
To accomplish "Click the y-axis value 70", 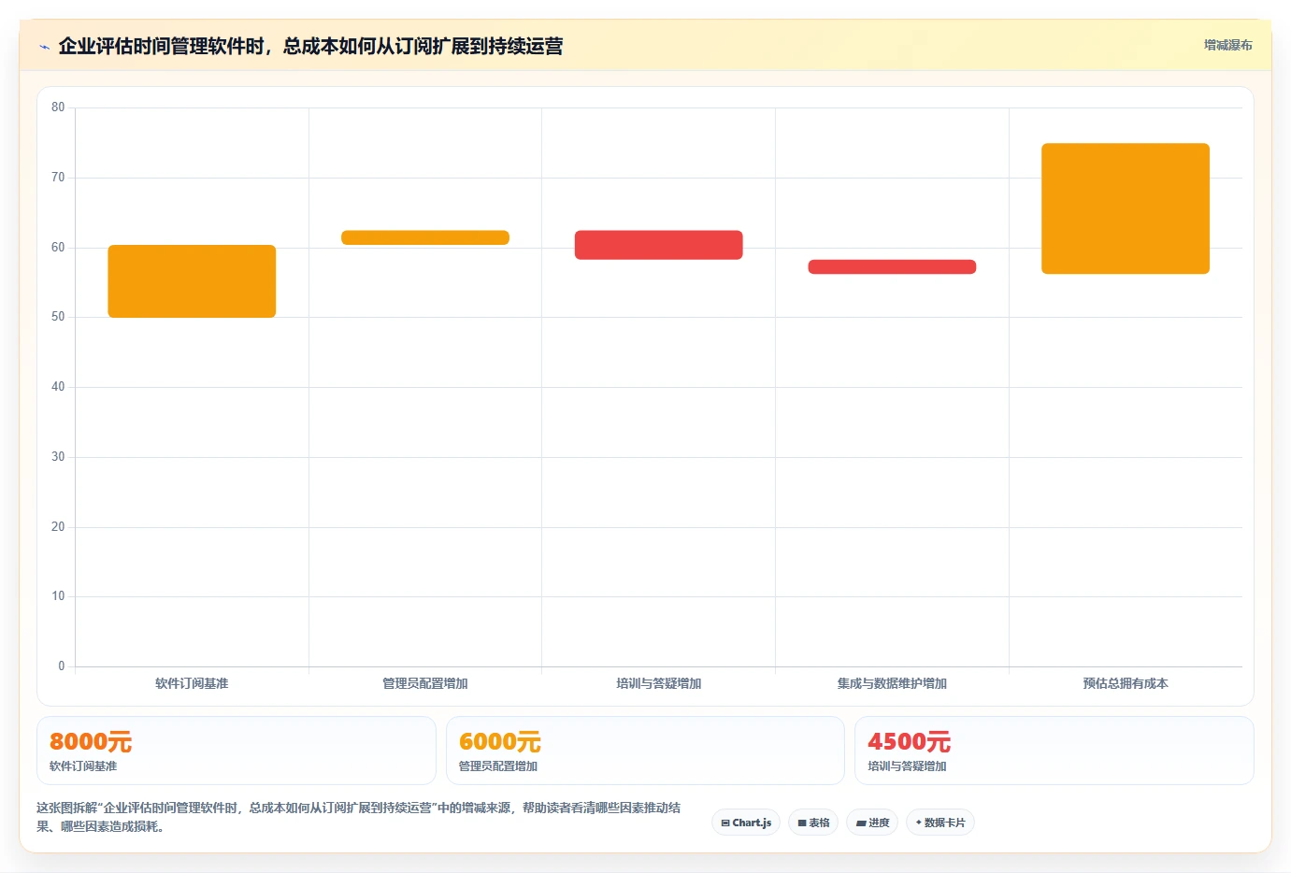I will pos(58,178).
